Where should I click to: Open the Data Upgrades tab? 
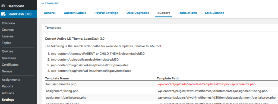[138, 13]
